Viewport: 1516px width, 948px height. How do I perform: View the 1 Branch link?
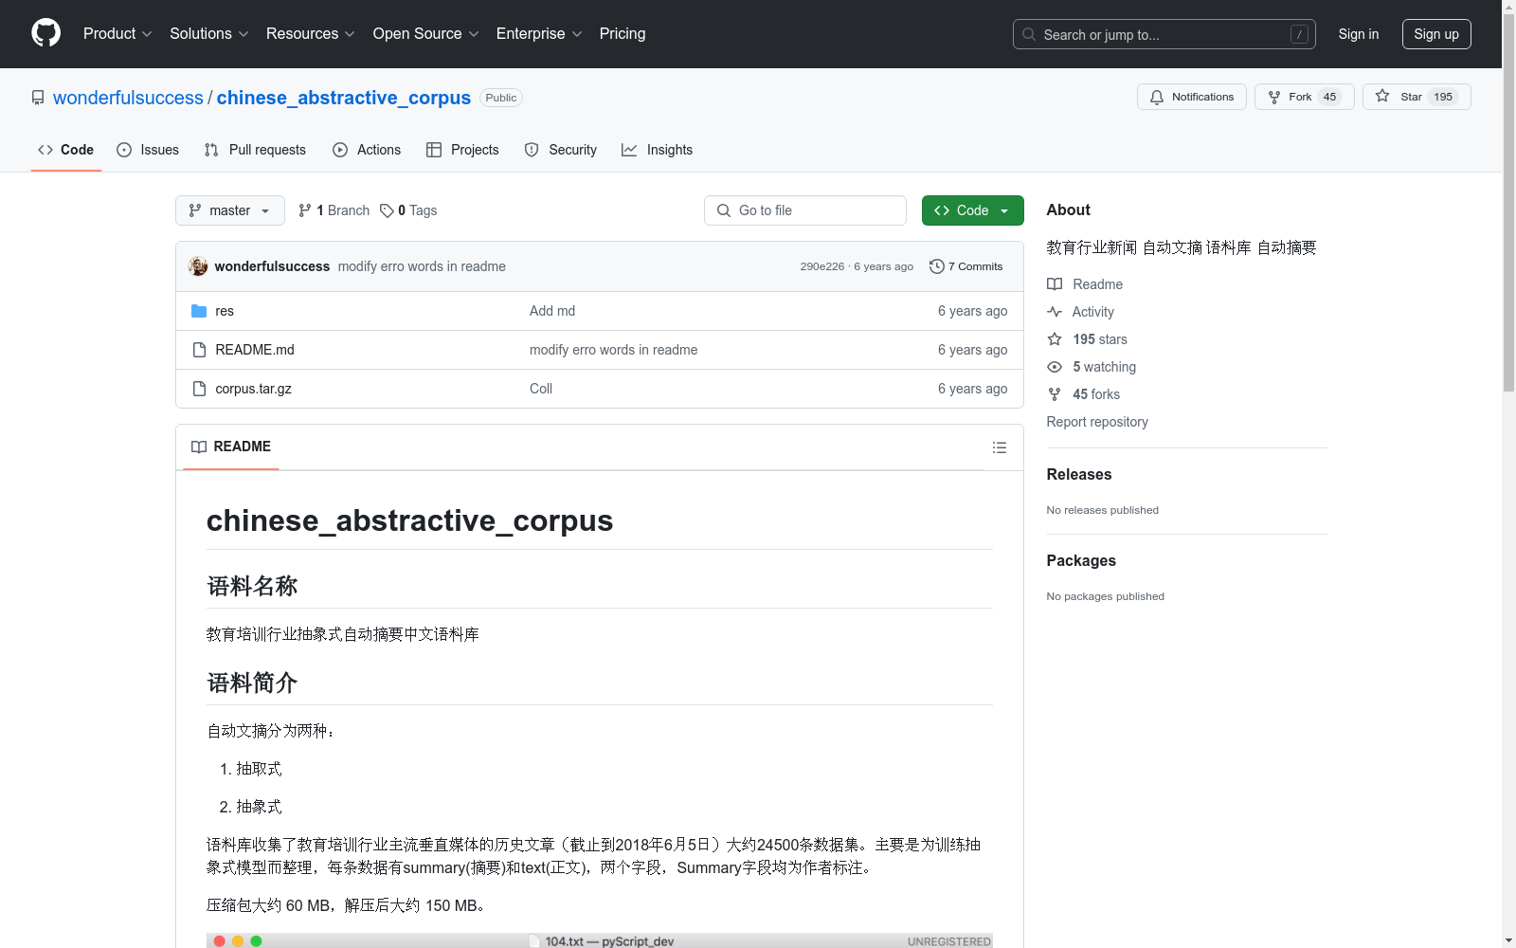[x=334, y=210]
